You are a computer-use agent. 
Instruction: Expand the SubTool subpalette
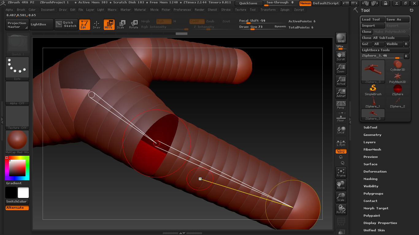click(x=370, y=127)
